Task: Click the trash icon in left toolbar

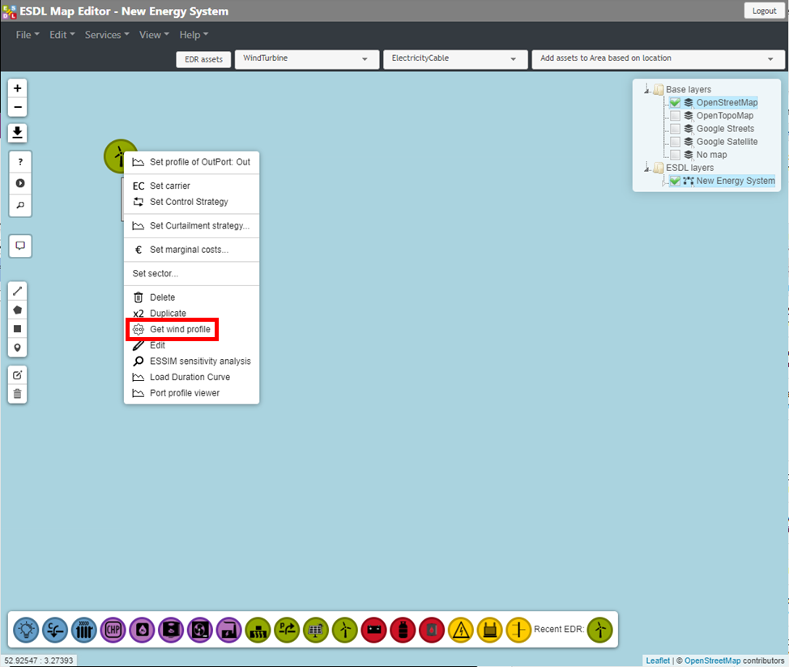Action: (18, 394)
